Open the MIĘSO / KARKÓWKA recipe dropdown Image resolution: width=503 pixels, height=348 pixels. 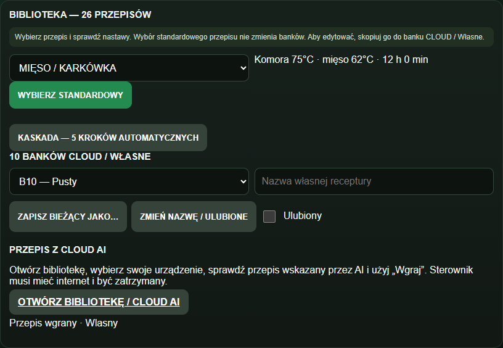[129, 68]
